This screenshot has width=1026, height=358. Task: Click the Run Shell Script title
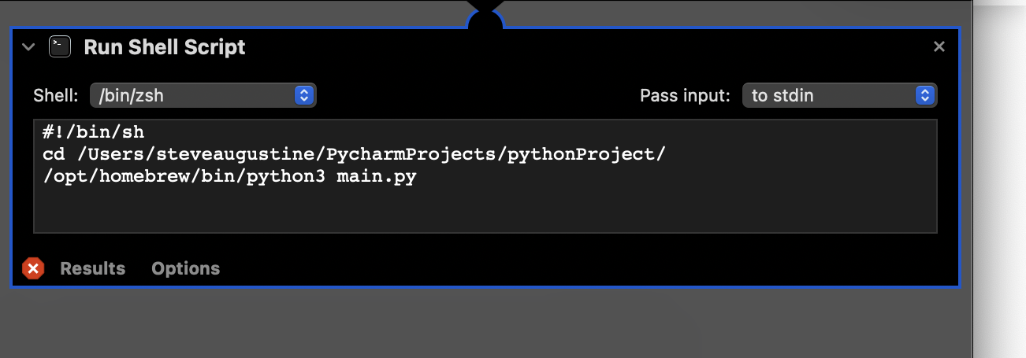[x=165, y=47]
